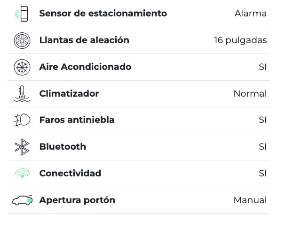Click the Conectividad wireless signal icon
This screenshot has width=285, height=228.
pyautogui.click(x=22, y=174)
